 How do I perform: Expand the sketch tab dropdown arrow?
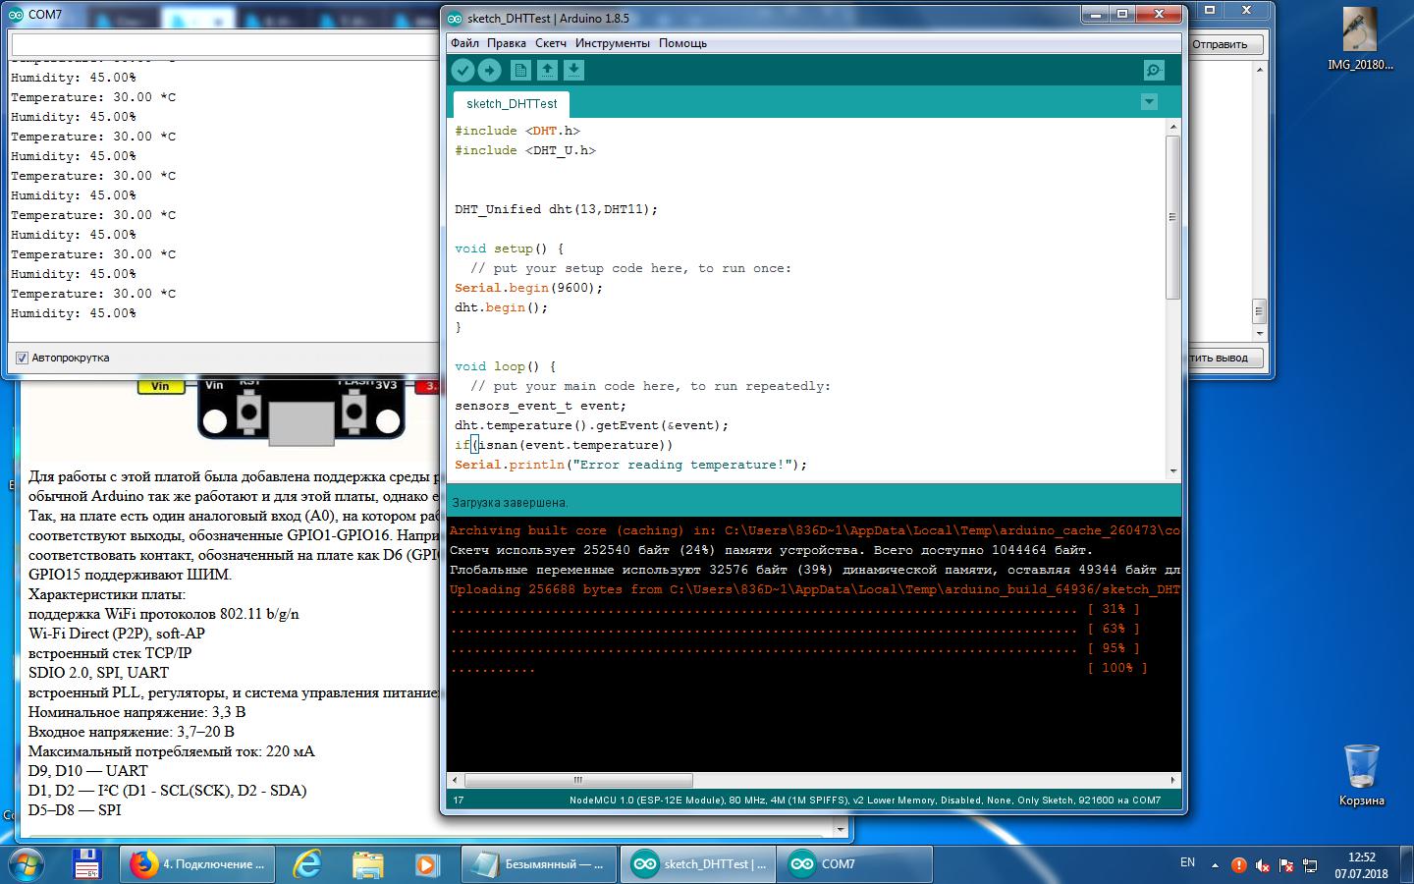click(1149, 102)
